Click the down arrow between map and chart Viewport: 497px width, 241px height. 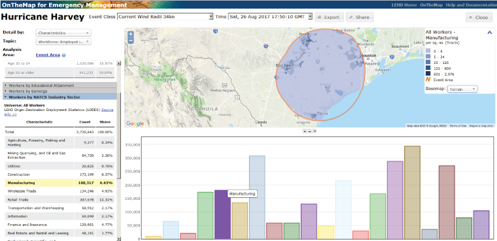tap(315, 131)
